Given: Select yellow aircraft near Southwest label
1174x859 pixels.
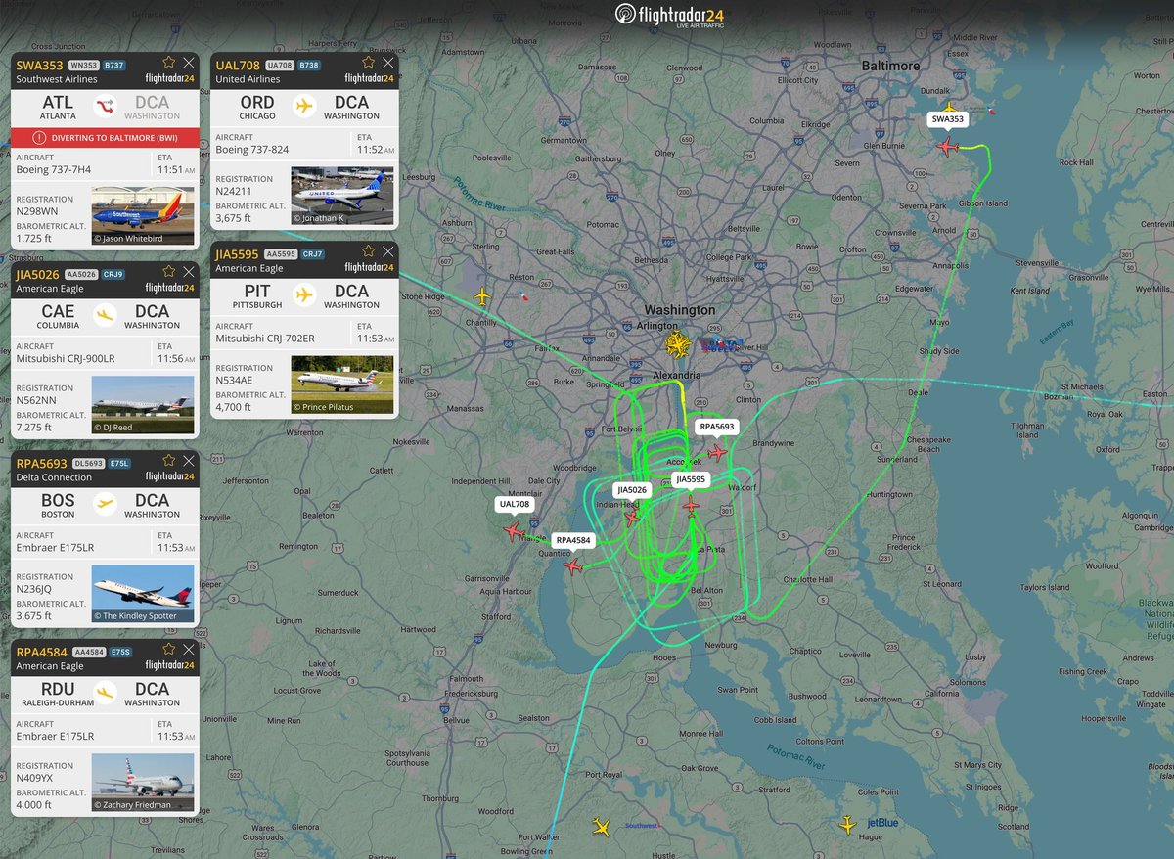Looking at the screenshot, I should coord(601,828).
